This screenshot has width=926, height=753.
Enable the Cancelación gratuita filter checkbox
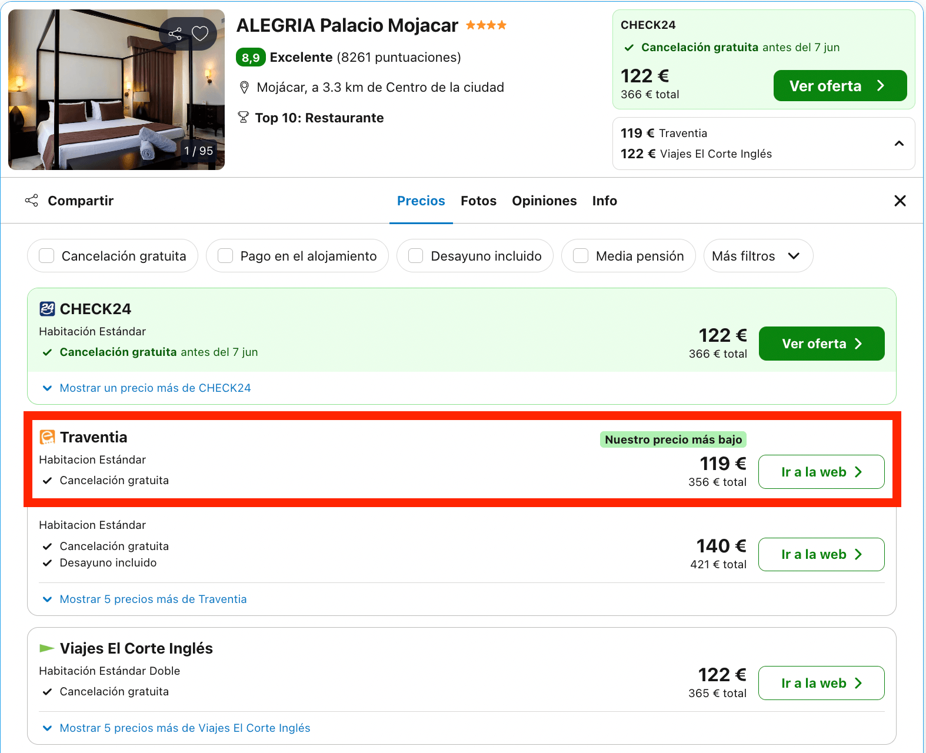tap(46, 256)
